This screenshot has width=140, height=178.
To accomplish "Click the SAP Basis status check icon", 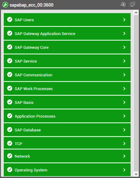I will [10, 102].
